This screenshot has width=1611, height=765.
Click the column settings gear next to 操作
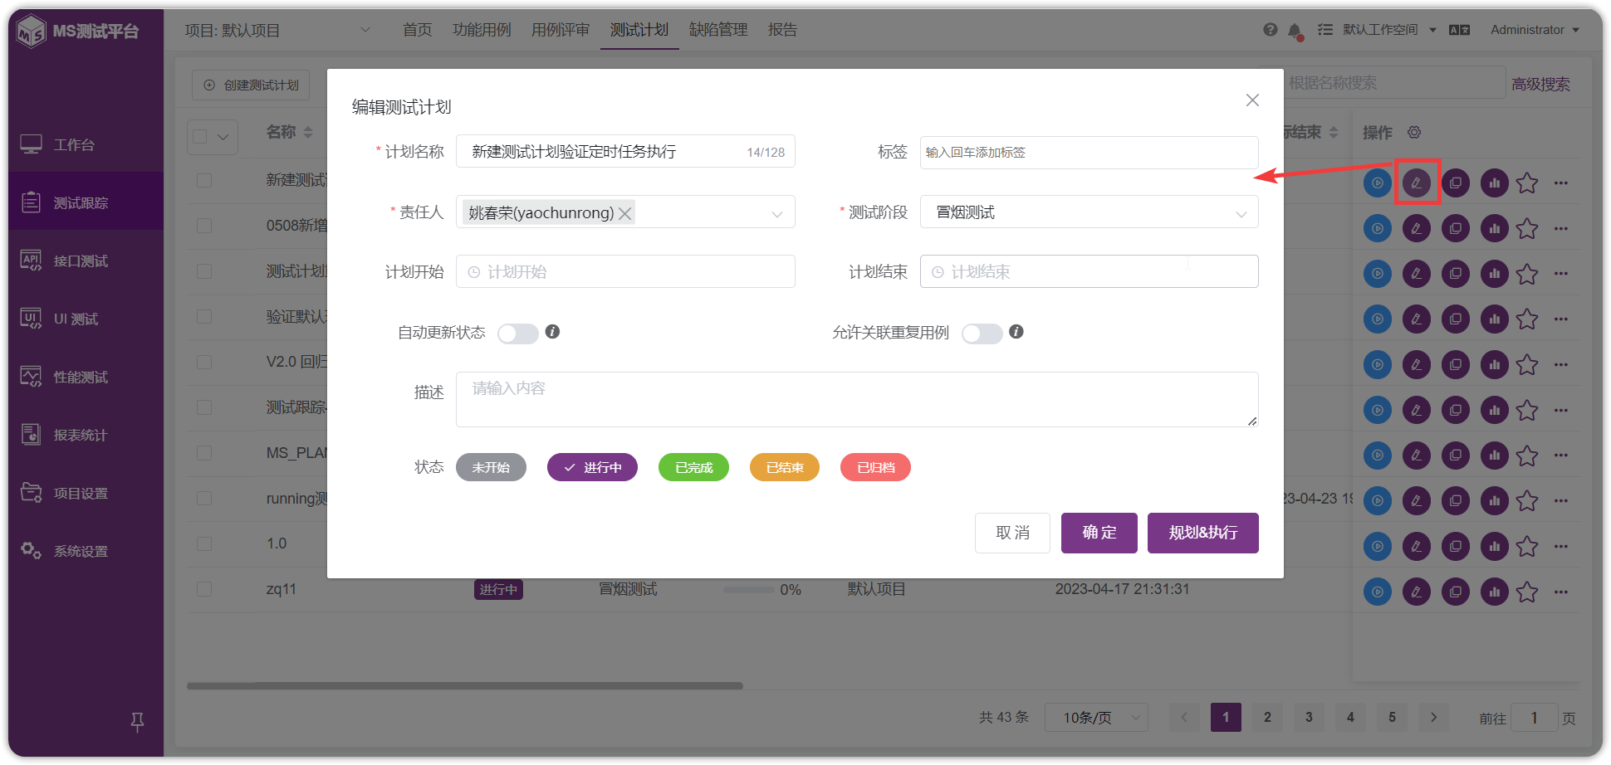1414,133
